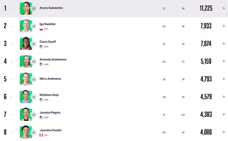Expand Coco Gauff's ranking details
Screen dimensions: 228x141
(224, 44)
